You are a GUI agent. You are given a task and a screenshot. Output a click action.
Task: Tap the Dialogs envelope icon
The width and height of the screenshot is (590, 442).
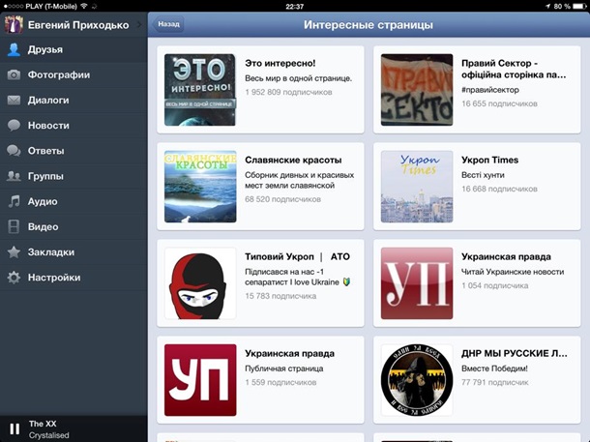[14, 100]
